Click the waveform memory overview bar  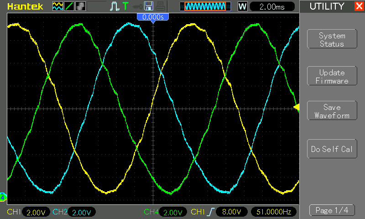coord(205,6)
